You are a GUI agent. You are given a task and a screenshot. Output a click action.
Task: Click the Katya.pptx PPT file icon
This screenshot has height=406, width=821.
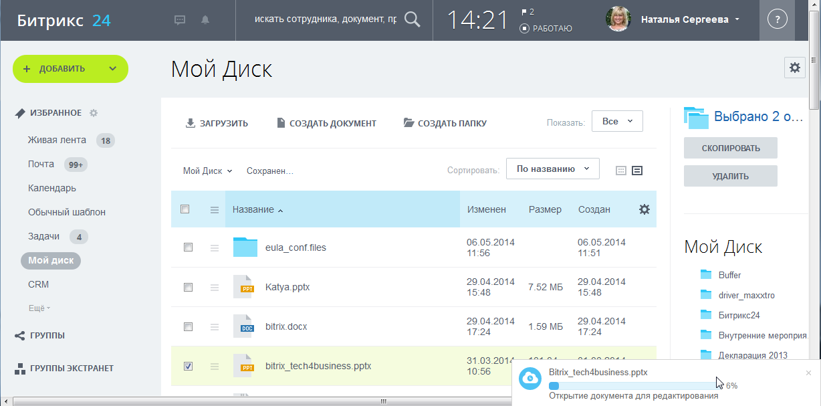(243, 286)
